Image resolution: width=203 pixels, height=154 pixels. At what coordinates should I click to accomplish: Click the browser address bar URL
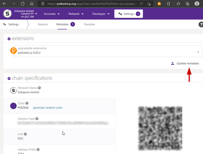coord(93,4)
